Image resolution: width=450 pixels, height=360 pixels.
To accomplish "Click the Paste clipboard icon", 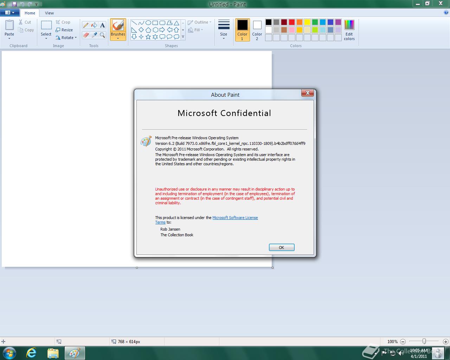I will click(x=9, y=25).
